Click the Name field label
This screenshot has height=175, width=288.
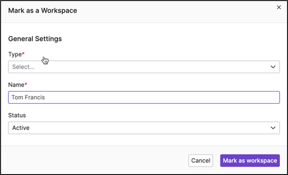16,85
